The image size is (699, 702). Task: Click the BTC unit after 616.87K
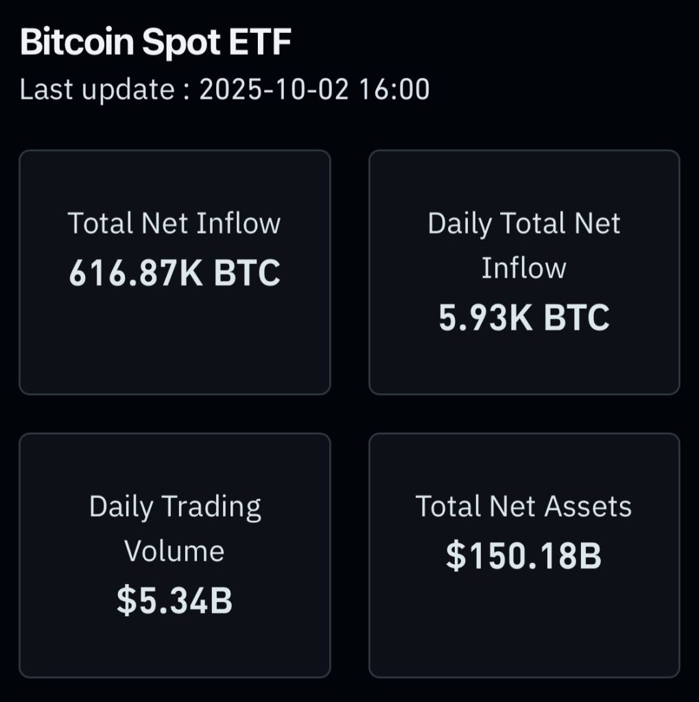(x=247, y=273)
